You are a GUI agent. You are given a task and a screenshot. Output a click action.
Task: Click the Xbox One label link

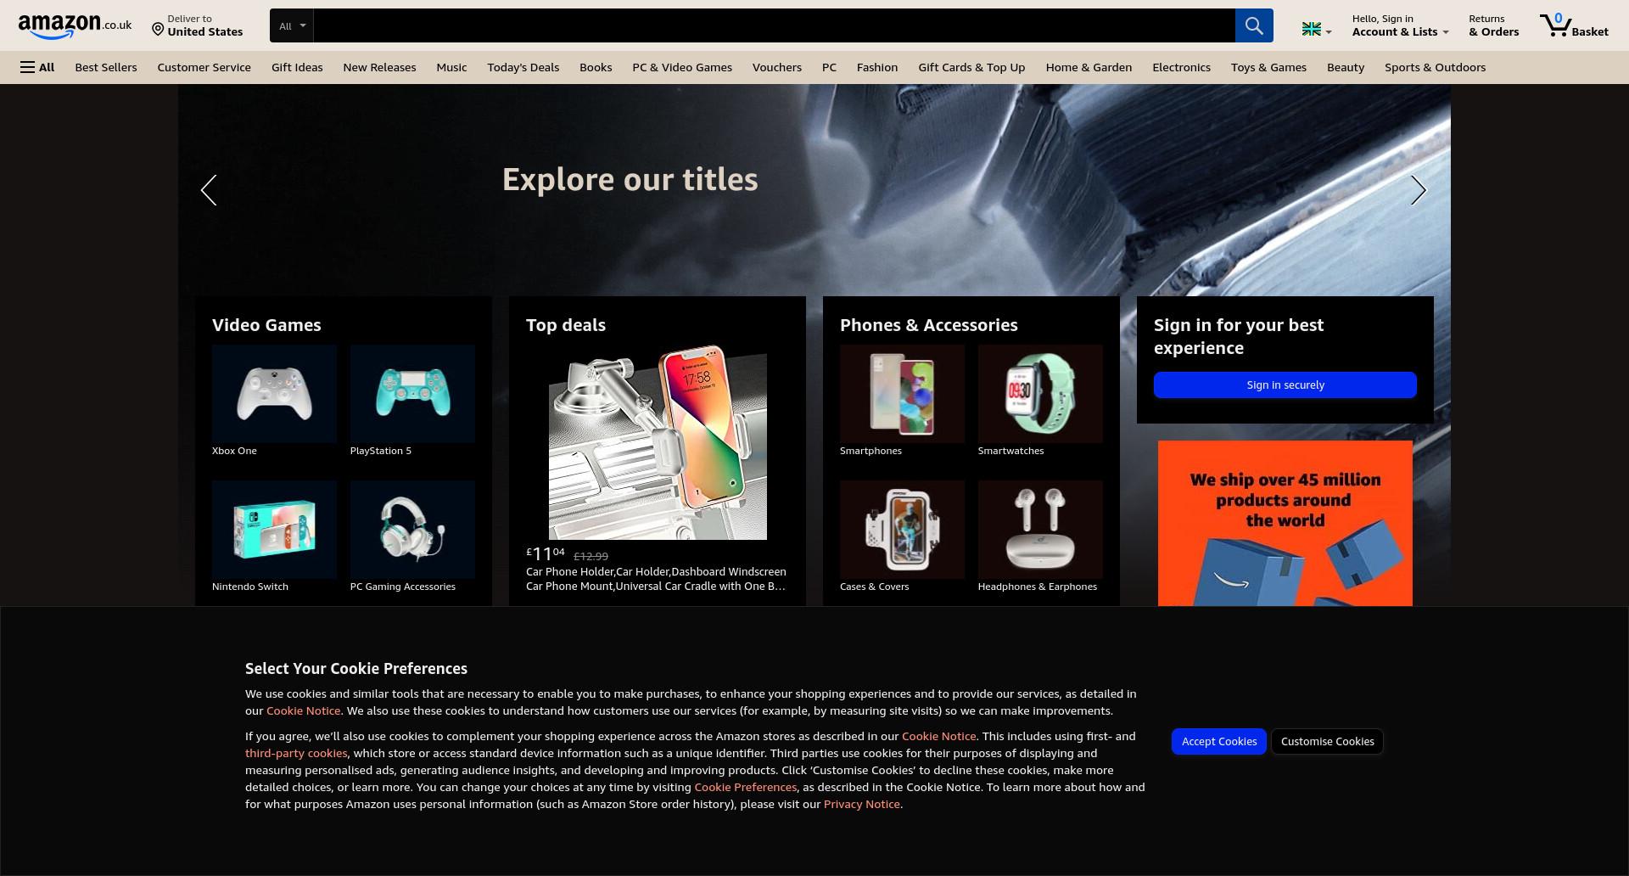234,451
